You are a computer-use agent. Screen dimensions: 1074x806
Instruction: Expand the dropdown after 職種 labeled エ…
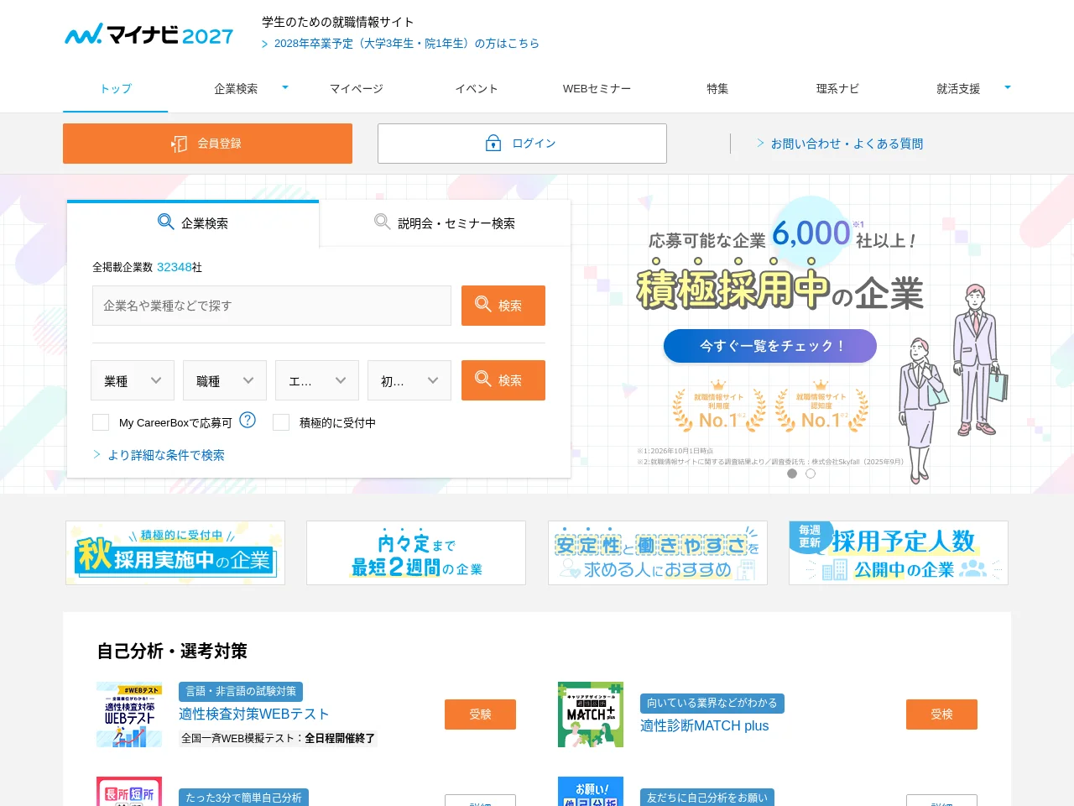click(317, 380)
